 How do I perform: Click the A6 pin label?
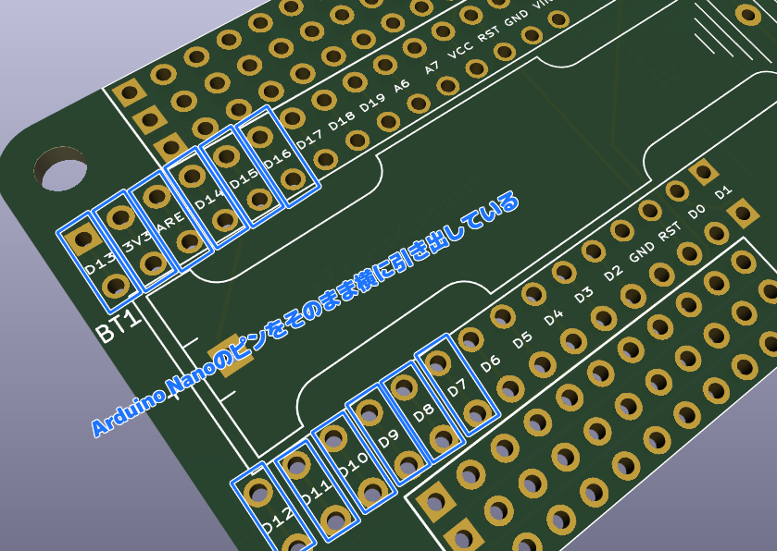pos(402,86)
